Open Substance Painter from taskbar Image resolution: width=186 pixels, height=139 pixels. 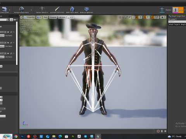tap(73, 136)
